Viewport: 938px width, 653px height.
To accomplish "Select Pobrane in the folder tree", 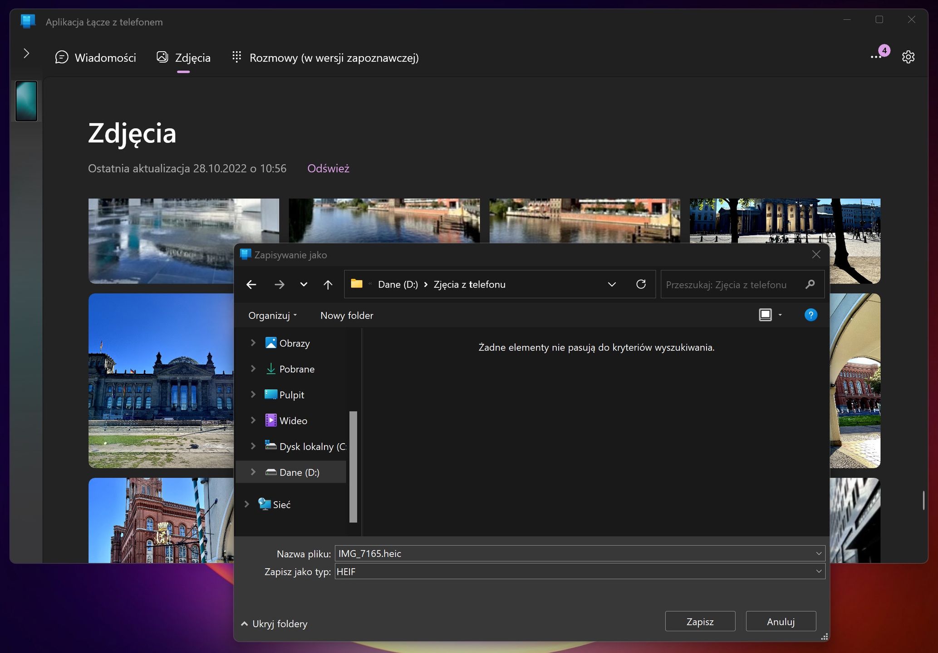I will 297,369.
